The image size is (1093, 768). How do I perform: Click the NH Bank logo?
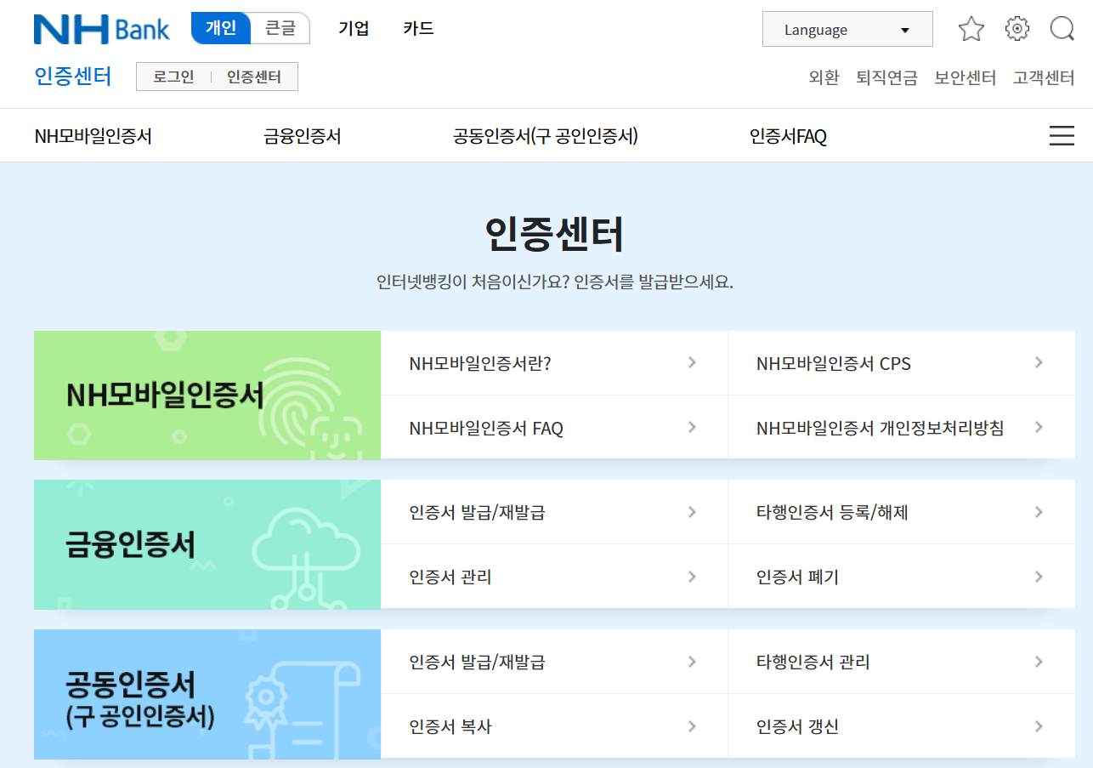(101, 28)
